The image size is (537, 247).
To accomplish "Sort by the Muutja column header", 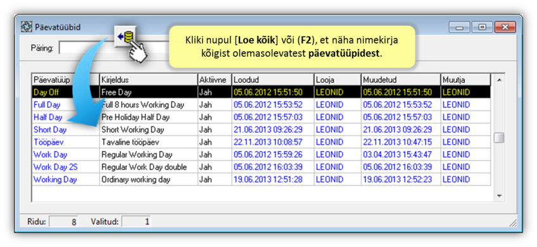I will [x=465, y=80].
